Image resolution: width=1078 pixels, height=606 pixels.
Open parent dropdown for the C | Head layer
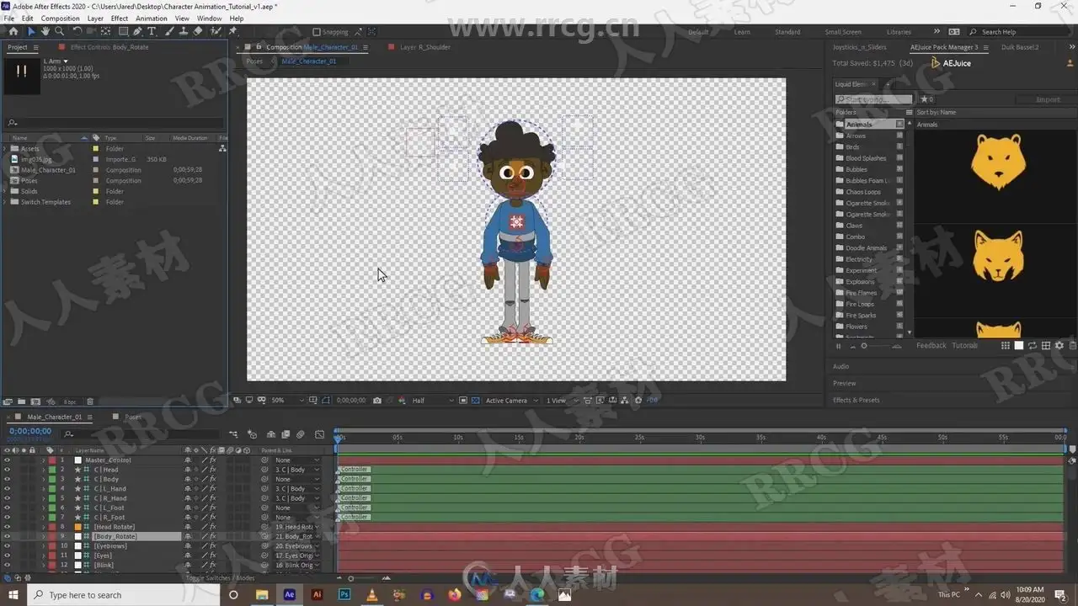tap(296, 470)
